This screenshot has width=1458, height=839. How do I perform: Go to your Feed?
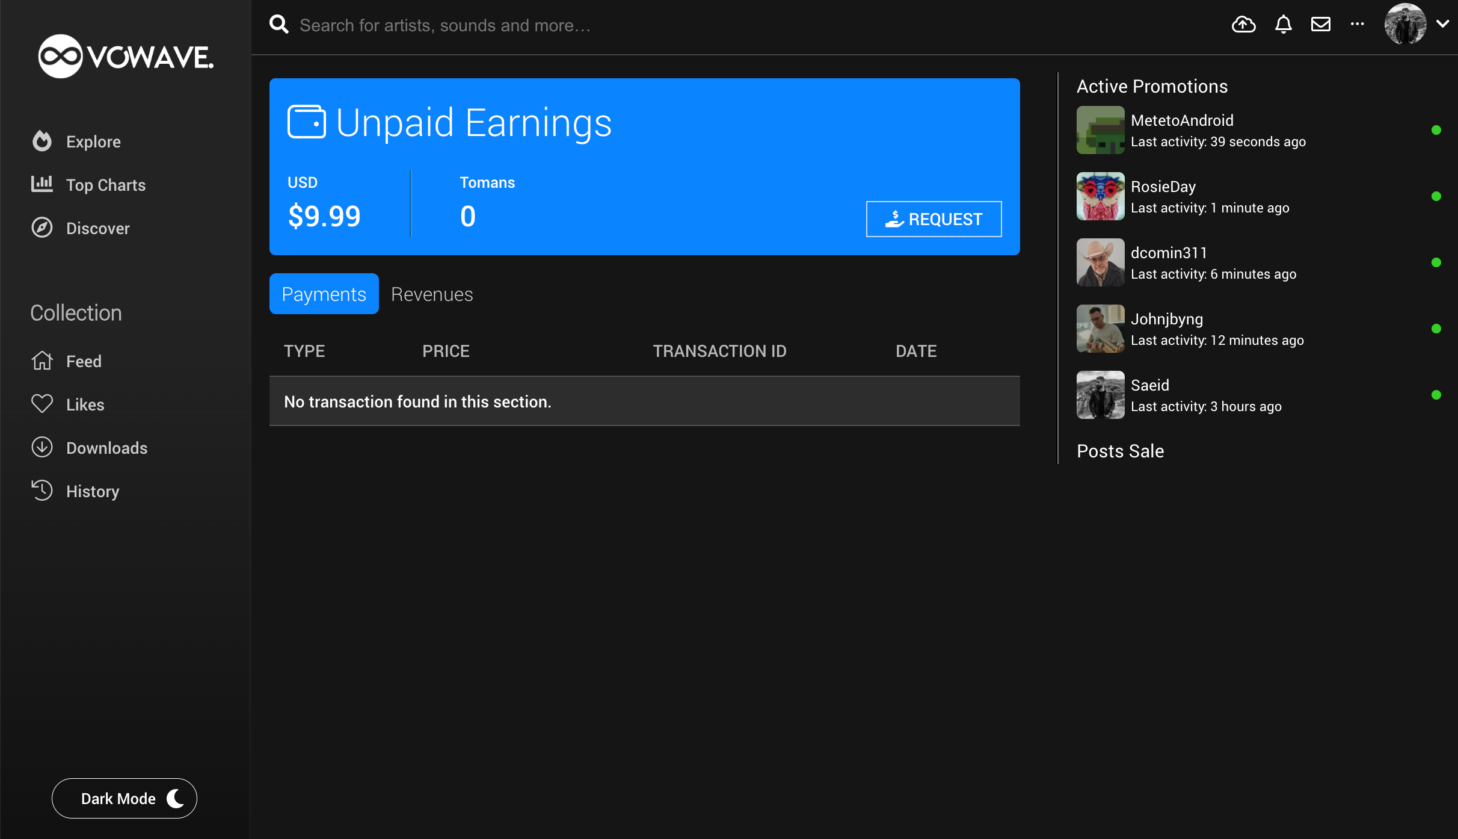pyautogui.click(x=84, y=361)
